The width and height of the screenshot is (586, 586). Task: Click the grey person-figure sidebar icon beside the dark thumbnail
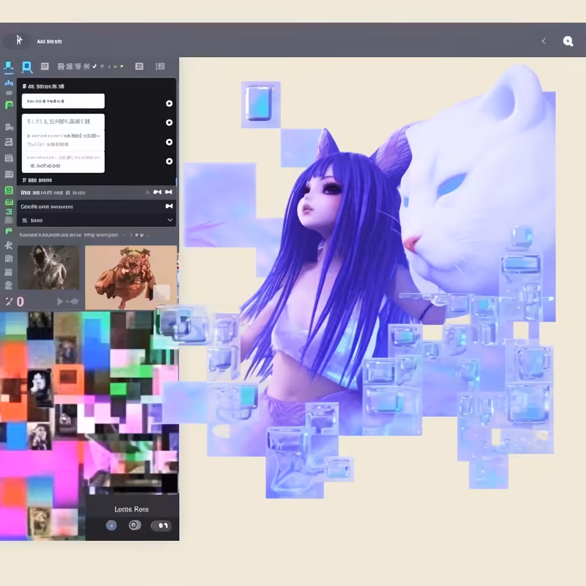tap(9, 245)
